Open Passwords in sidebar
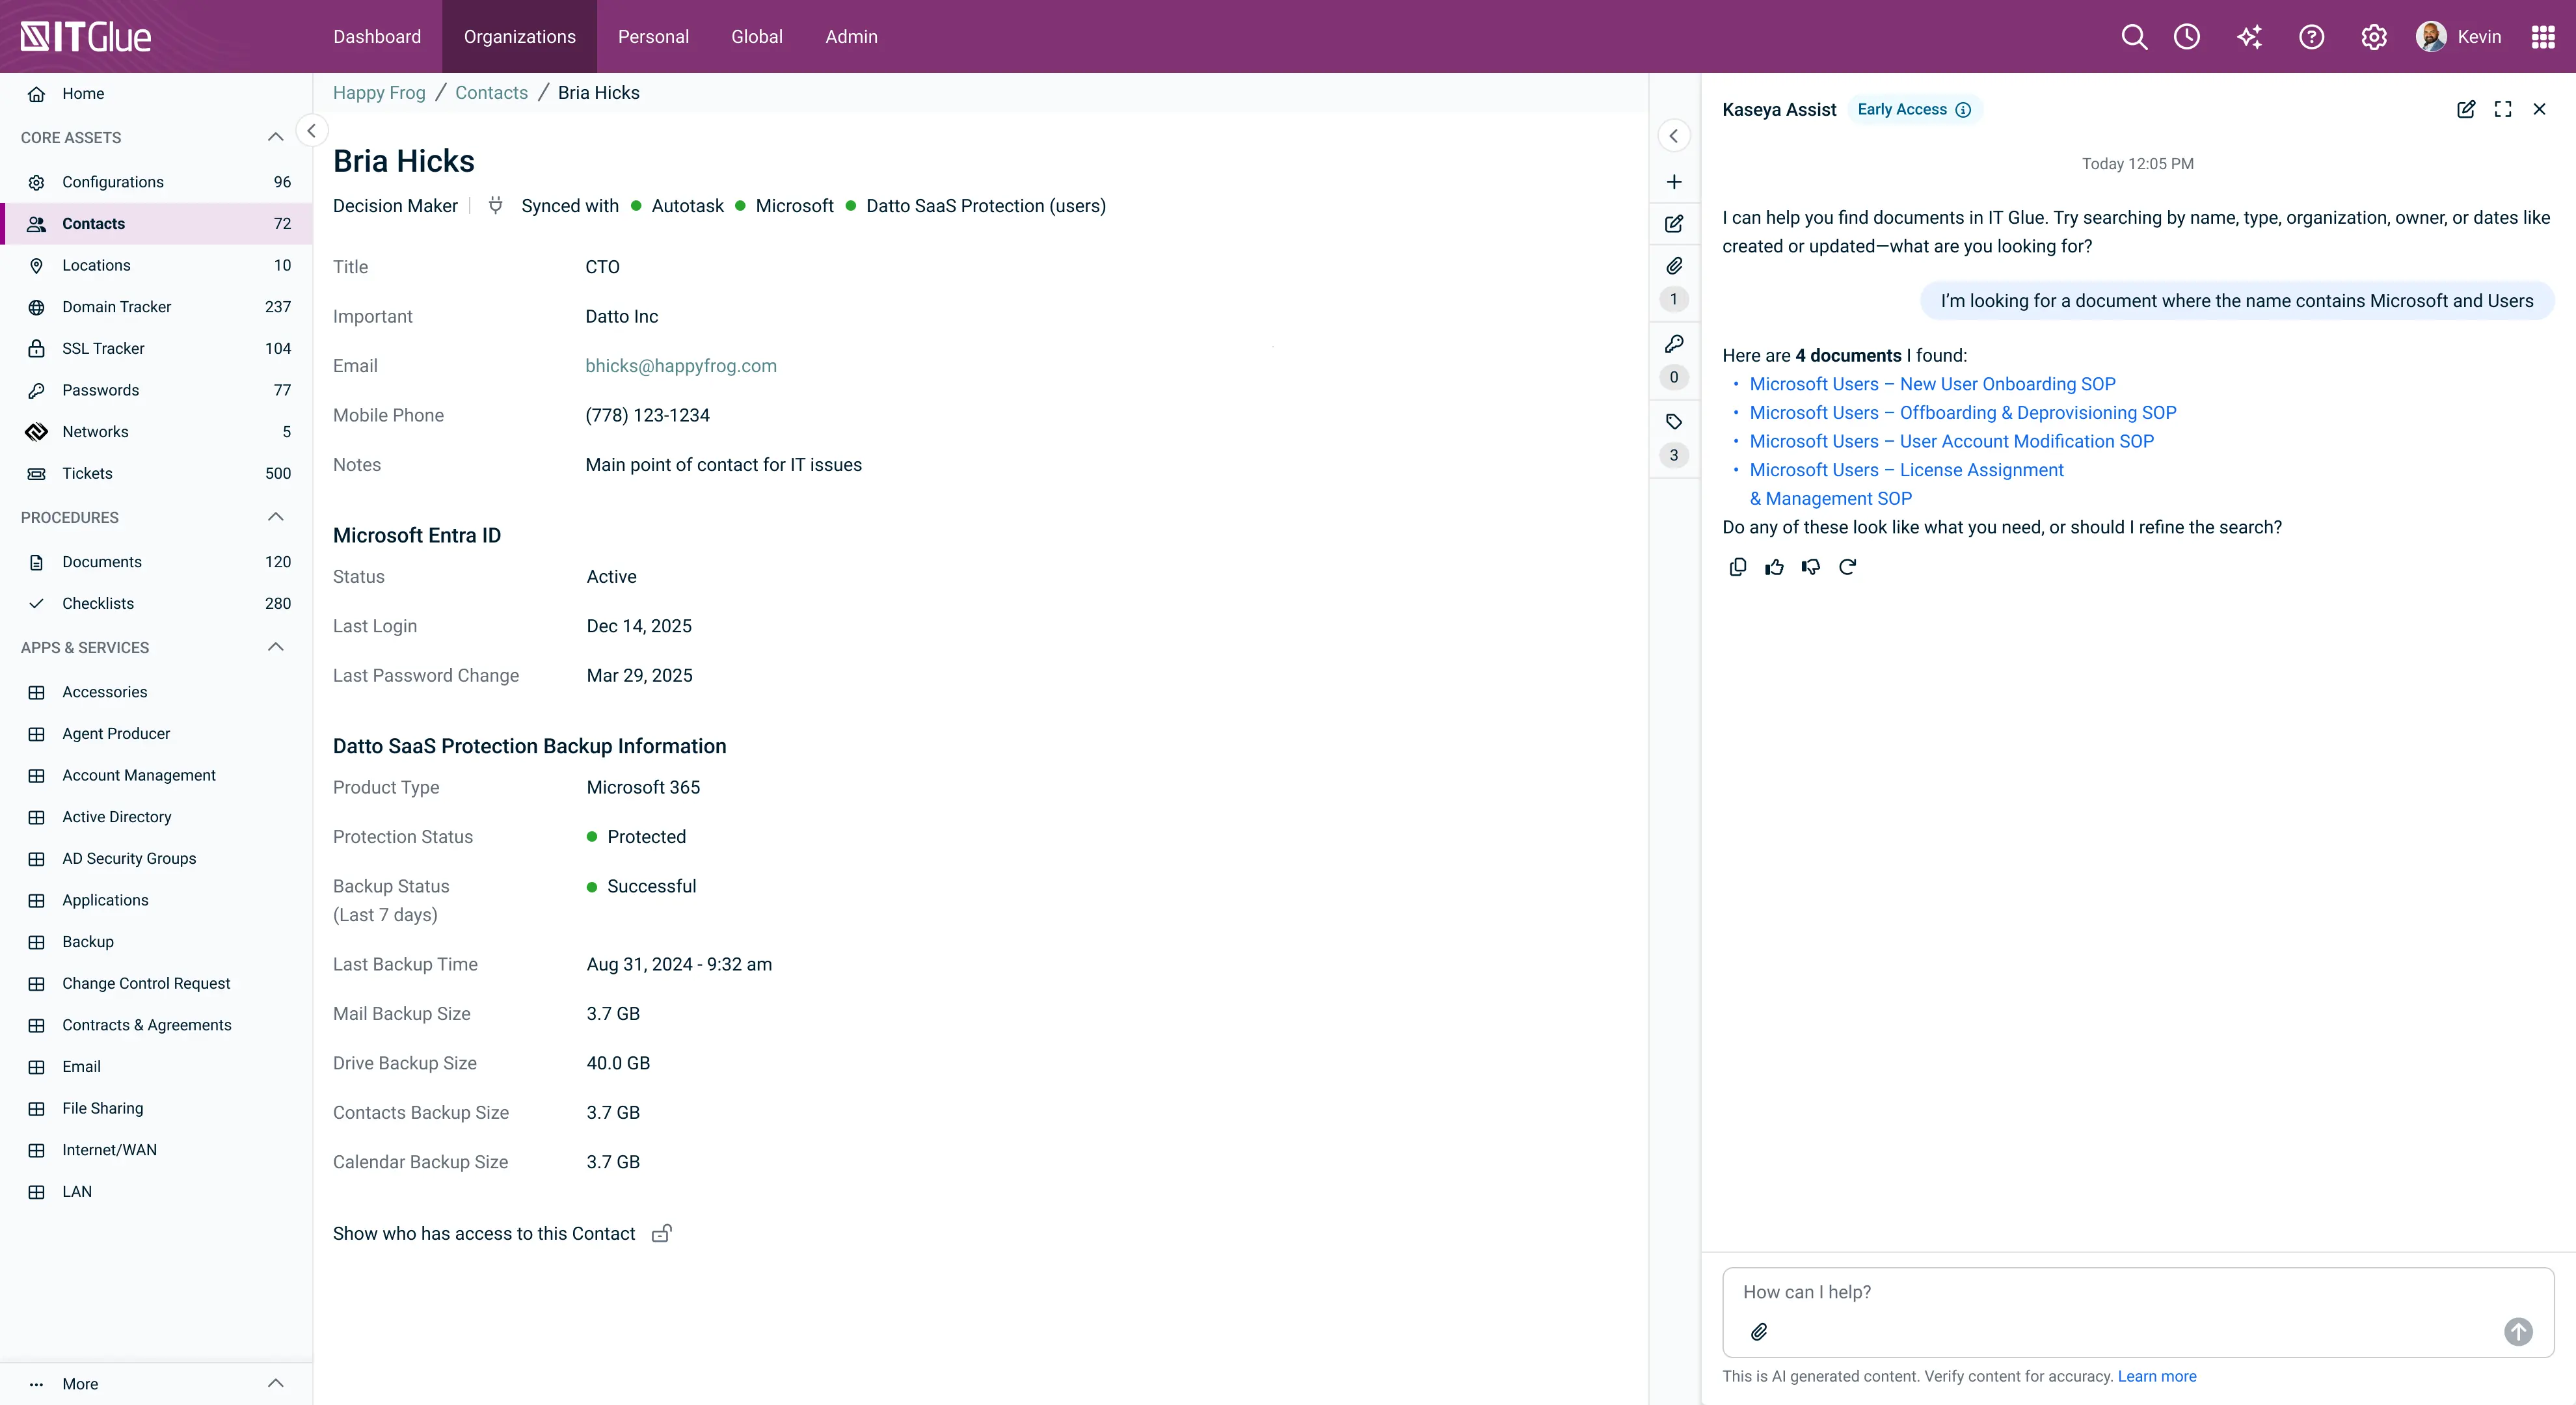 point(156,390)
